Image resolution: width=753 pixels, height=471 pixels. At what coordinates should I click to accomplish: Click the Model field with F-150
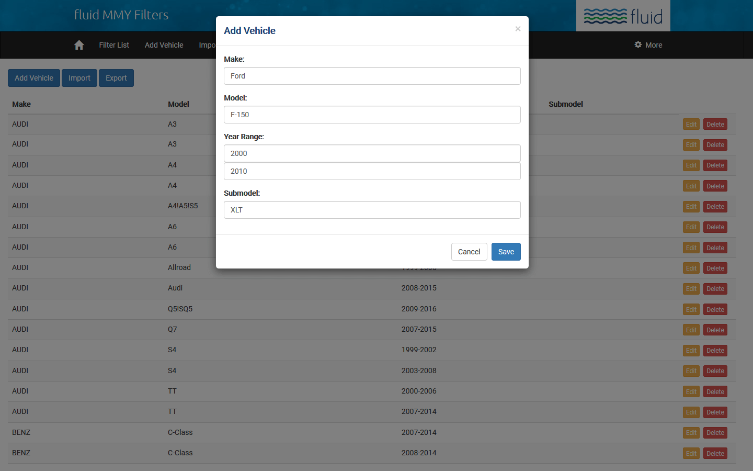(x=372, y=115)
